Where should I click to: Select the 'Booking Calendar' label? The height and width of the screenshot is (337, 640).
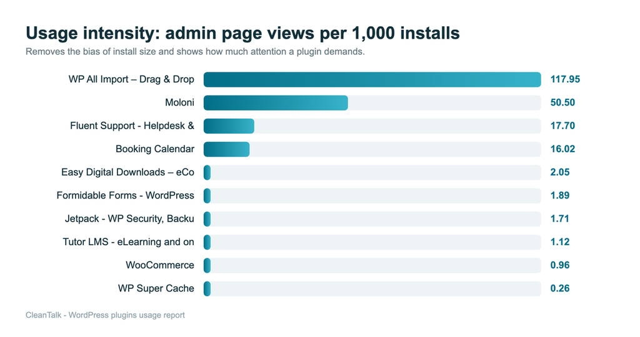tap(155, 149)
